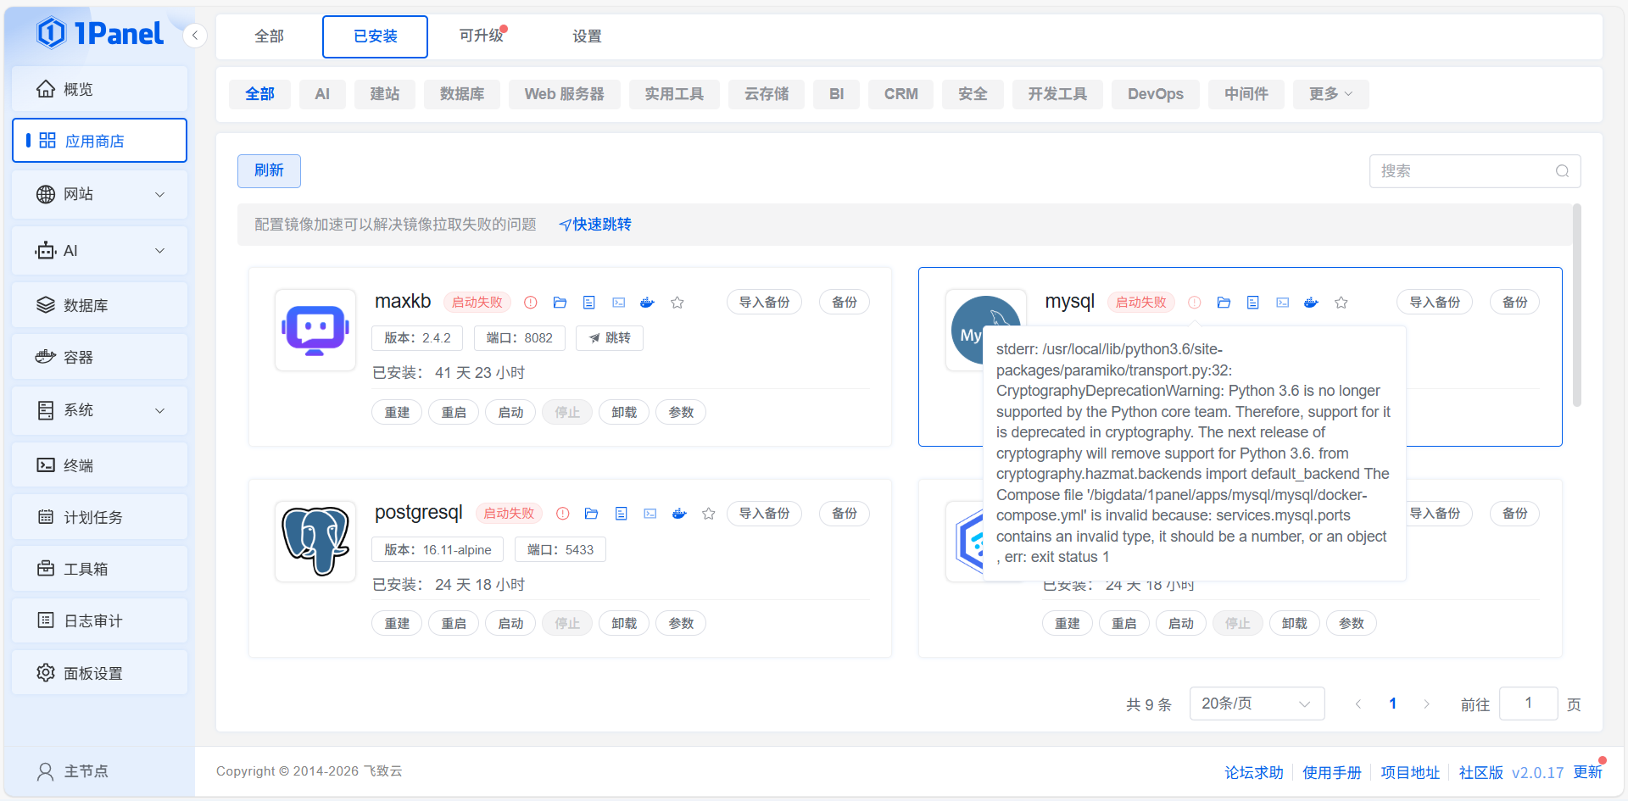Click the search magnifier icon

(1562, 171)
